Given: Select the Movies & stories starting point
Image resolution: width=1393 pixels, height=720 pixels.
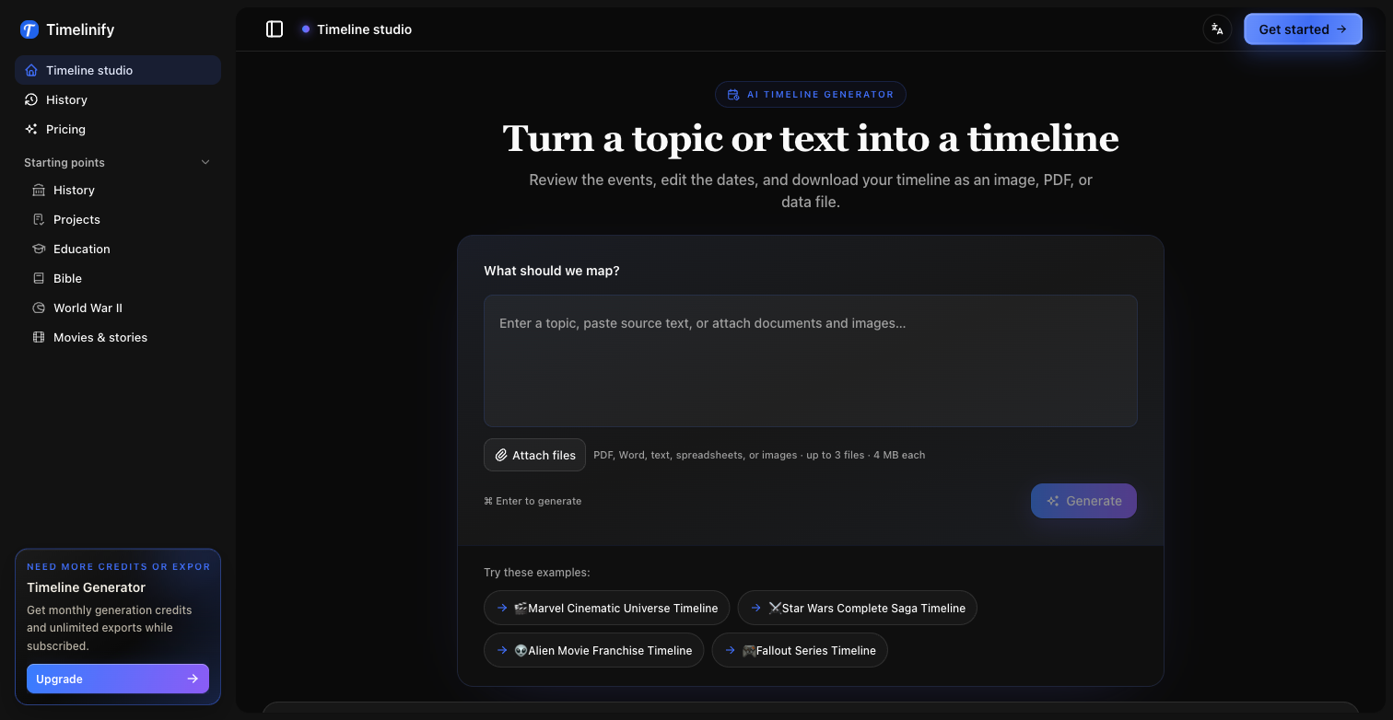Looking at the screenshot, I should click(x=122, y=337).
